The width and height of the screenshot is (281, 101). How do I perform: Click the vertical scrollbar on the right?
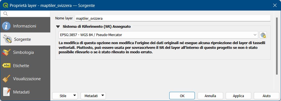point(277,46)
